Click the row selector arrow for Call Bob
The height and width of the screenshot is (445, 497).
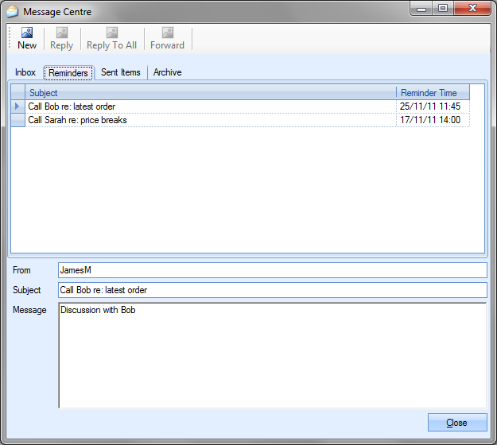coord(17,106)
